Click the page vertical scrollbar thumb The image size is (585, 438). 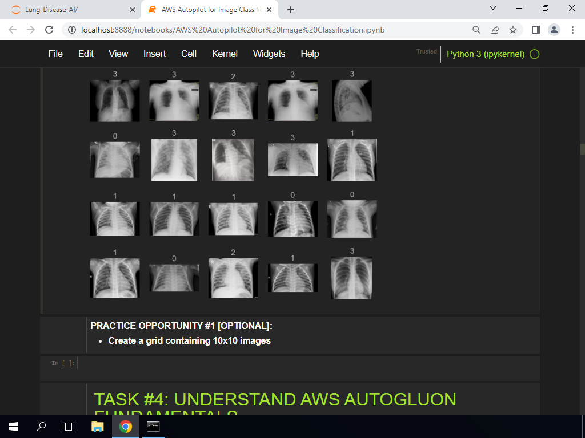coord(582,149)
